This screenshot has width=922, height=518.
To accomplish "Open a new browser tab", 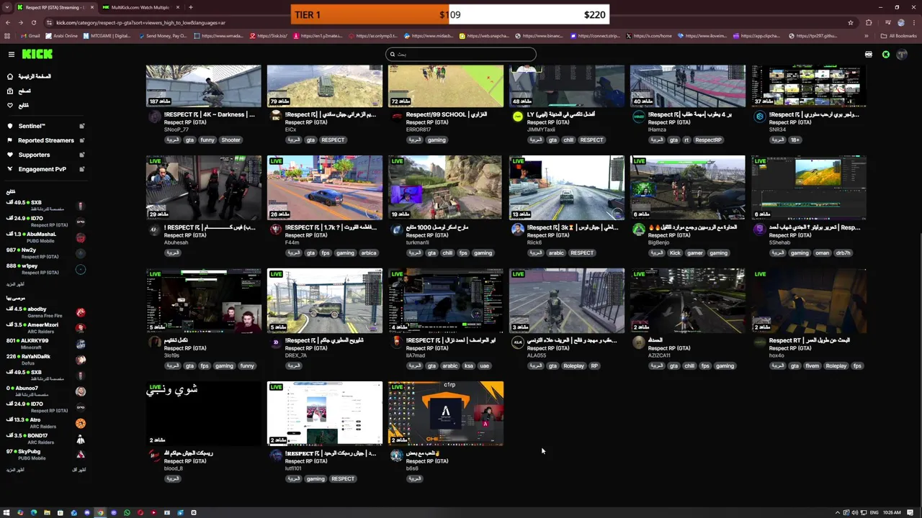I will pyautogui.click(x=190, y=7).
